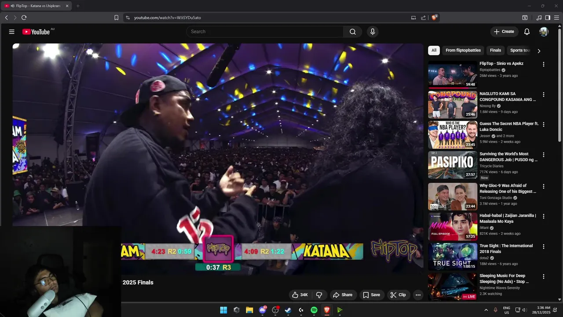This screenshot has width=563, height=317.
Task: Select the All filter chip
Action: click(434, 50)
